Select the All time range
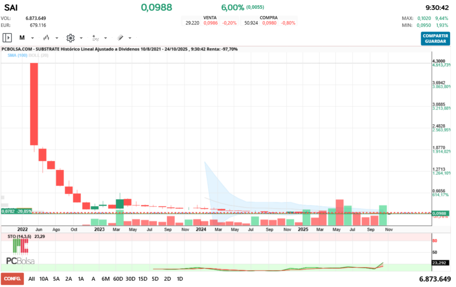456x287 pixels. [x=31, y=279]
